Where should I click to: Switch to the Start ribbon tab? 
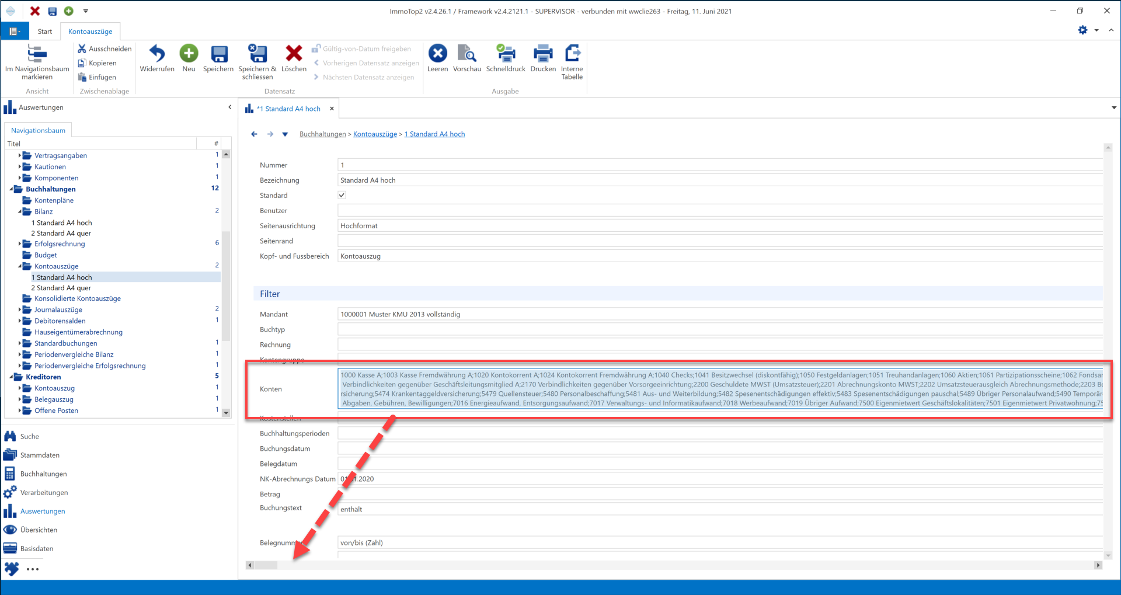[45, 32]
